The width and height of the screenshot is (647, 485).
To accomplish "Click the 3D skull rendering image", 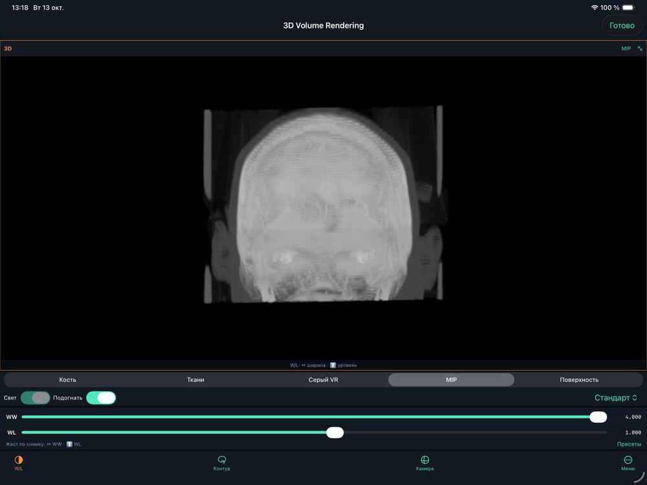I will point(323,204).
